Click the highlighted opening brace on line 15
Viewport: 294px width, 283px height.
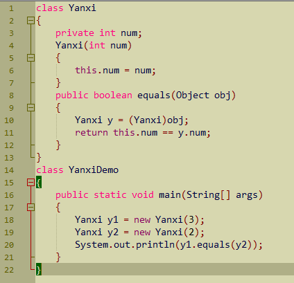point(39,182)
